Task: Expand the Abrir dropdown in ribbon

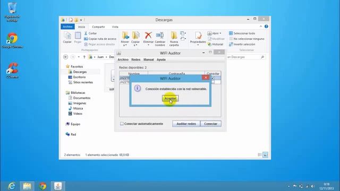Action: (220, 33)
